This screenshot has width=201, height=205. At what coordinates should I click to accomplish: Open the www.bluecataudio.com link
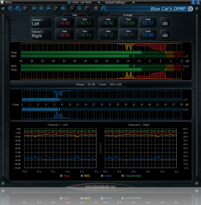pos(100,187)
